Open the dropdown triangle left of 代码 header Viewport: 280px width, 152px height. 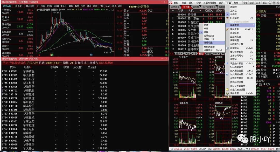coord(173,11)
